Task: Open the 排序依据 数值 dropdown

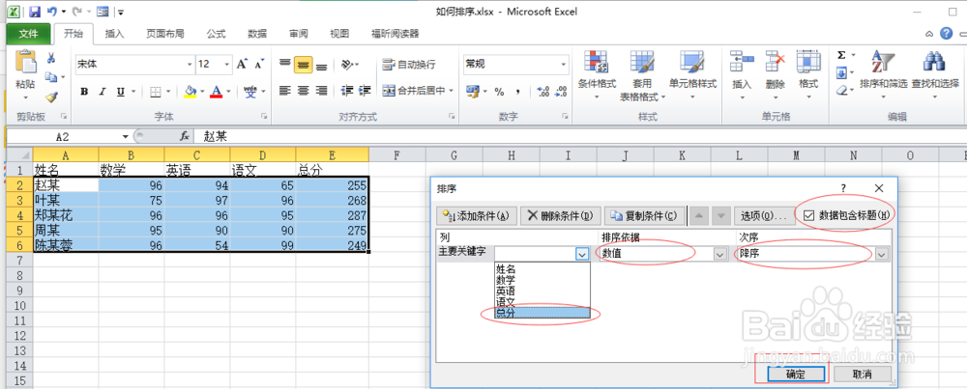Action: point(719,254)
